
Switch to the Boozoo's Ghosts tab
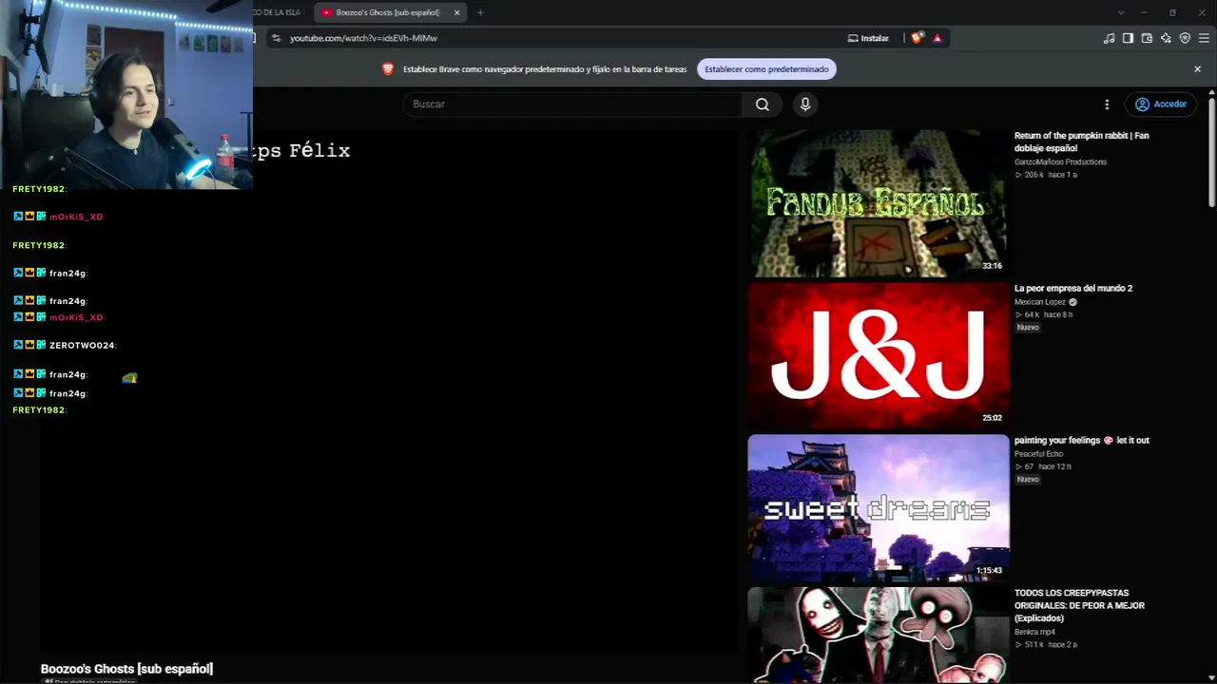[x=389, y=12]
